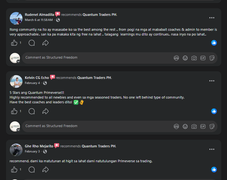
Task: Open the March 6 at 11:58 AM timestamp
Action: (x=39, y=20)
